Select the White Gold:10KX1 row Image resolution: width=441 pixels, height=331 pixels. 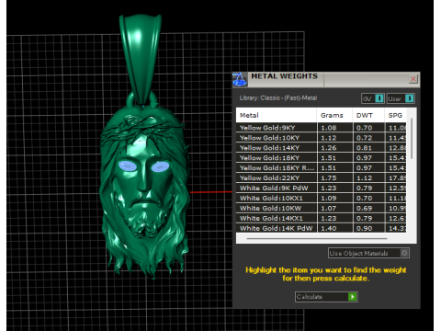pos(322,199)
